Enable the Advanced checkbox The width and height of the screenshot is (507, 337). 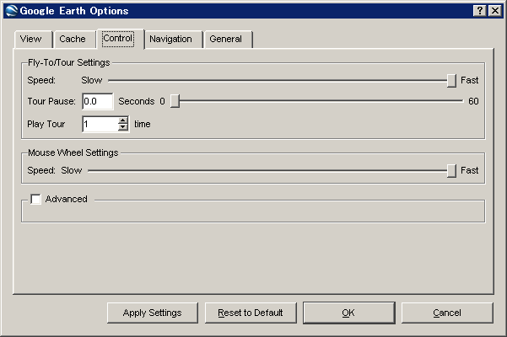point(35,200)
